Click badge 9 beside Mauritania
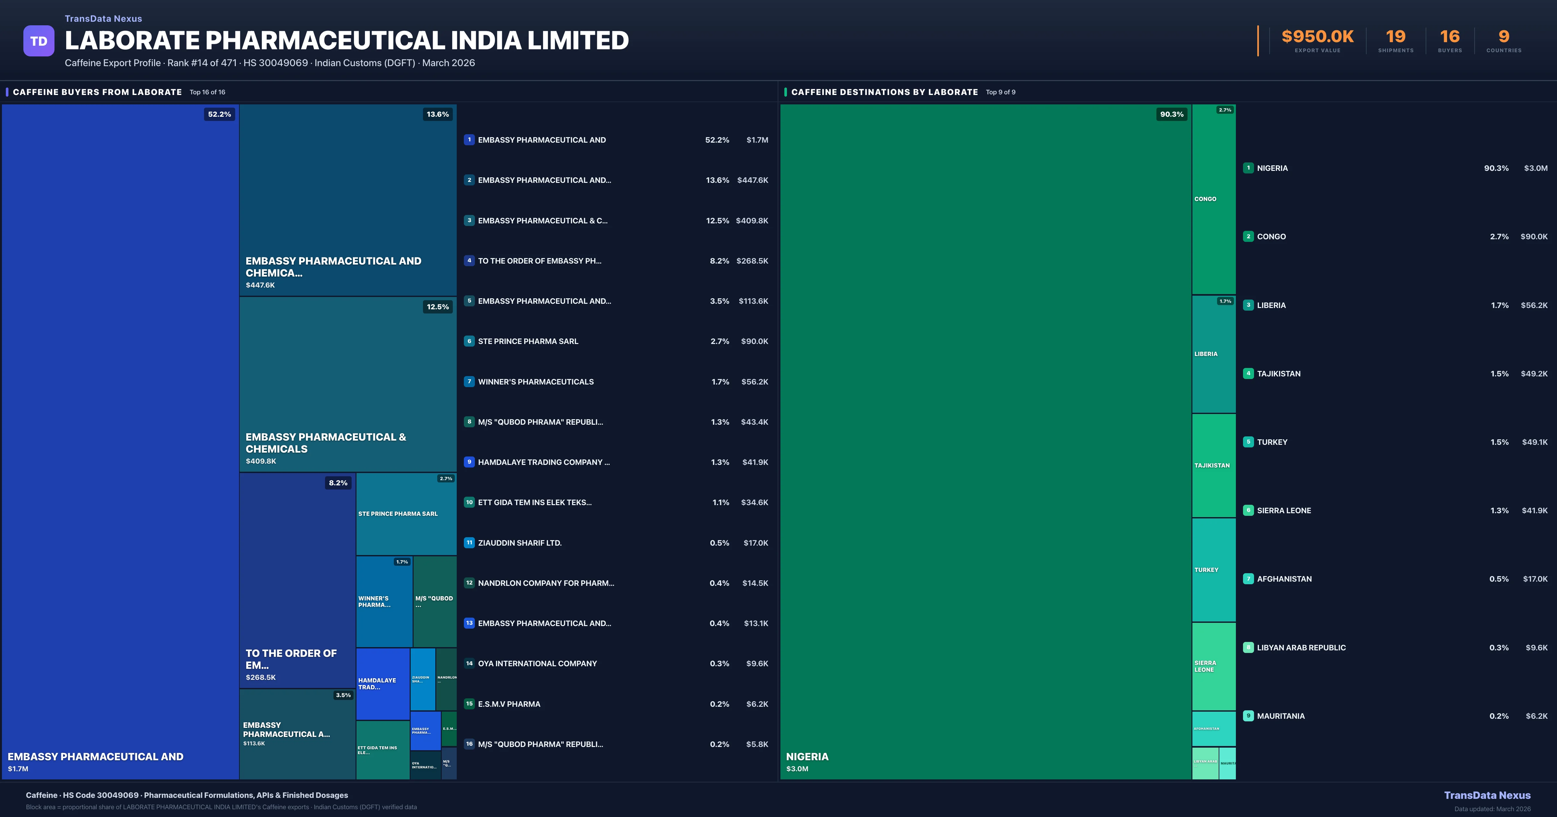Screen dimensions: 1557x817 (1248, 716)
